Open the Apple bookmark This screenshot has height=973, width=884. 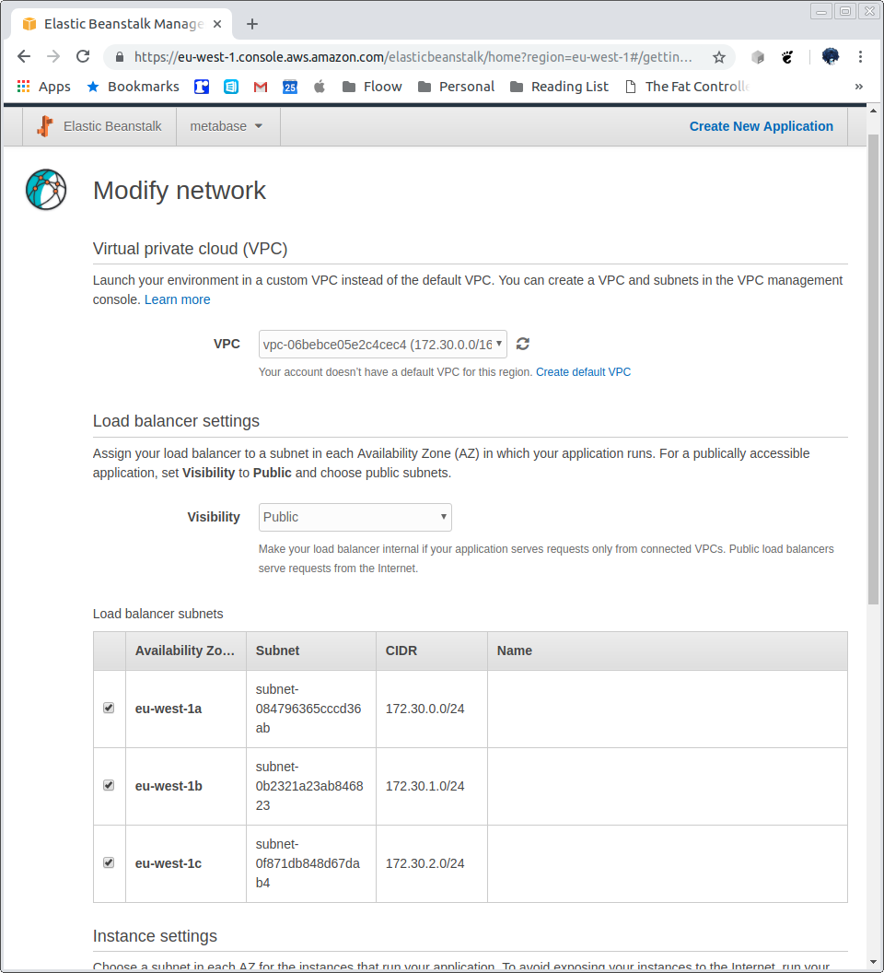tap(319, 86)
